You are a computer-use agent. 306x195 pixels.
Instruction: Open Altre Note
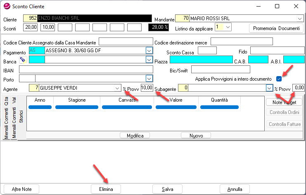pyautogui.click(x=21, y=189)
